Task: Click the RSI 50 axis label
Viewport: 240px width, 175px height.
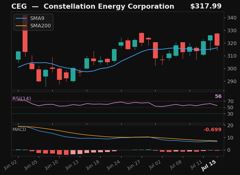Action: tap(230, 107)
